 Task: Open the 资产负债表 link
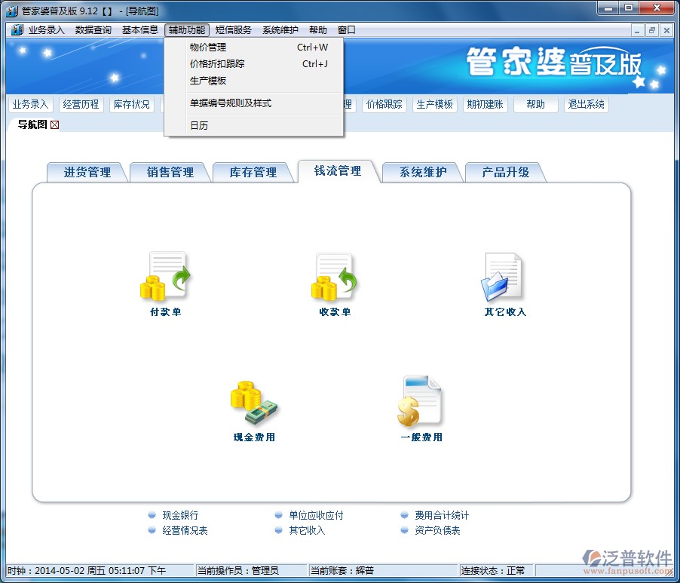click(x=437, y=530)
